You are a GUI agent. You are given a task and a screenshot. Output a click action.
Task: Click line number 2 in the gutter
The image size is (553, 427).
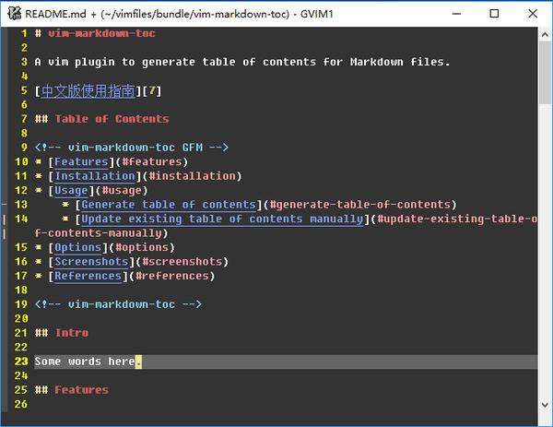[x=24, y=48]
